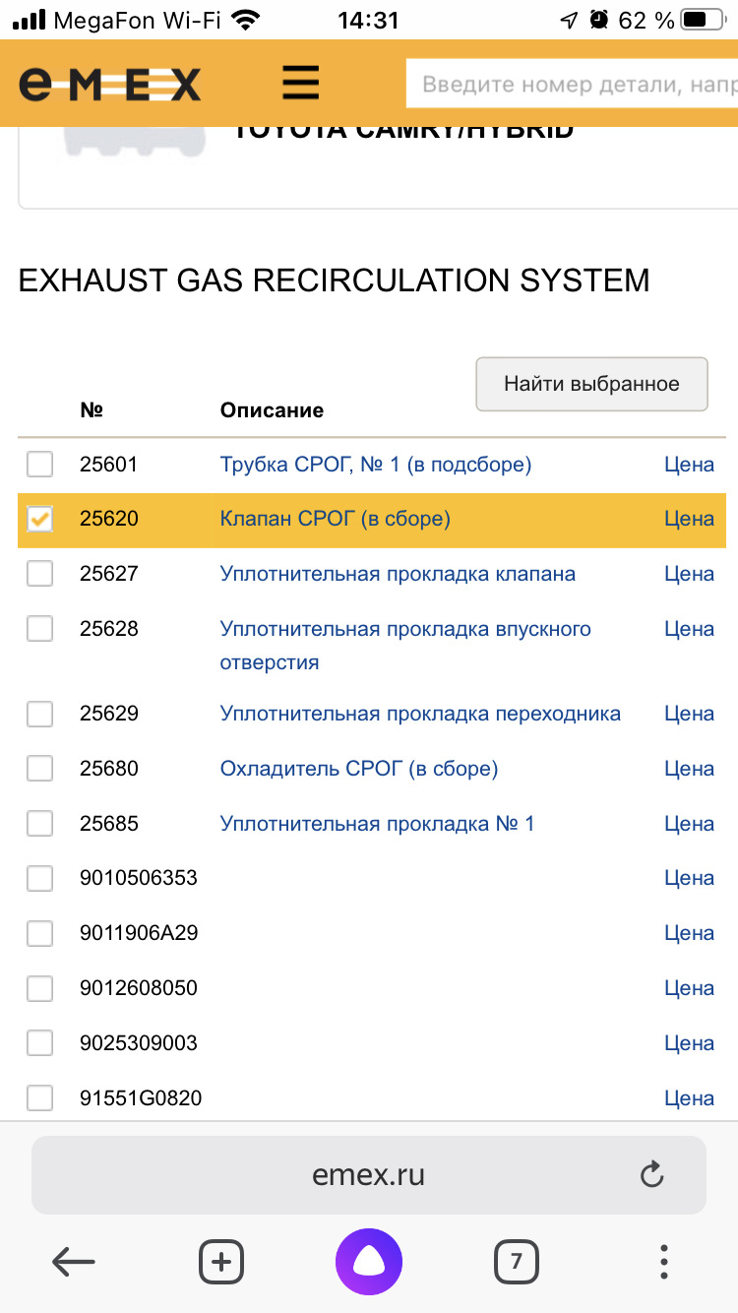
Task: Open Клапан СРОГ (в сборе) link
Action: tap(335, 519)
